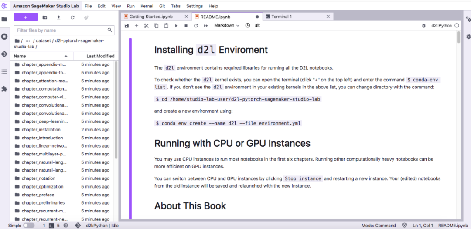Open the chapter_installation folder

coord(41,130)
